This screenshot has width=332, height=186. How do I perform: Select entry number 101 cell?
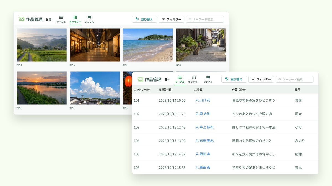click(x=137, y=101)
